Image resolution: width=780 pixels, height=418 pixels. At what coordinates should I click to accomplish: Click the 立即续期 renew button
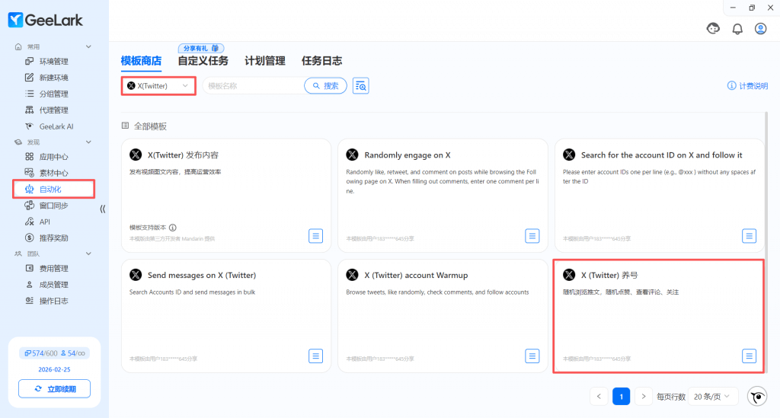pos(54,389)
